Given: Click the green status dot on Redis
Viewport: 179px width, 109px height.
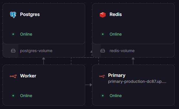Looking at the screenshot, I should point(103,34).
